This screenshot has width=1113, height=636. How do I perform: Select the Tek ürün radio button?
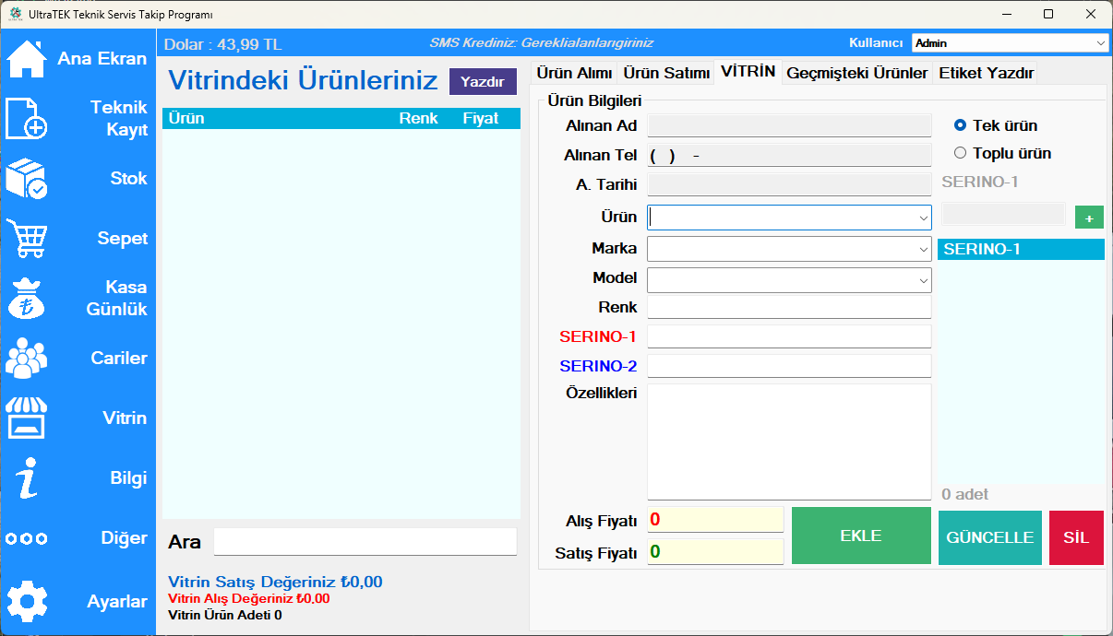pyautogui.click(x=961, y=125)
